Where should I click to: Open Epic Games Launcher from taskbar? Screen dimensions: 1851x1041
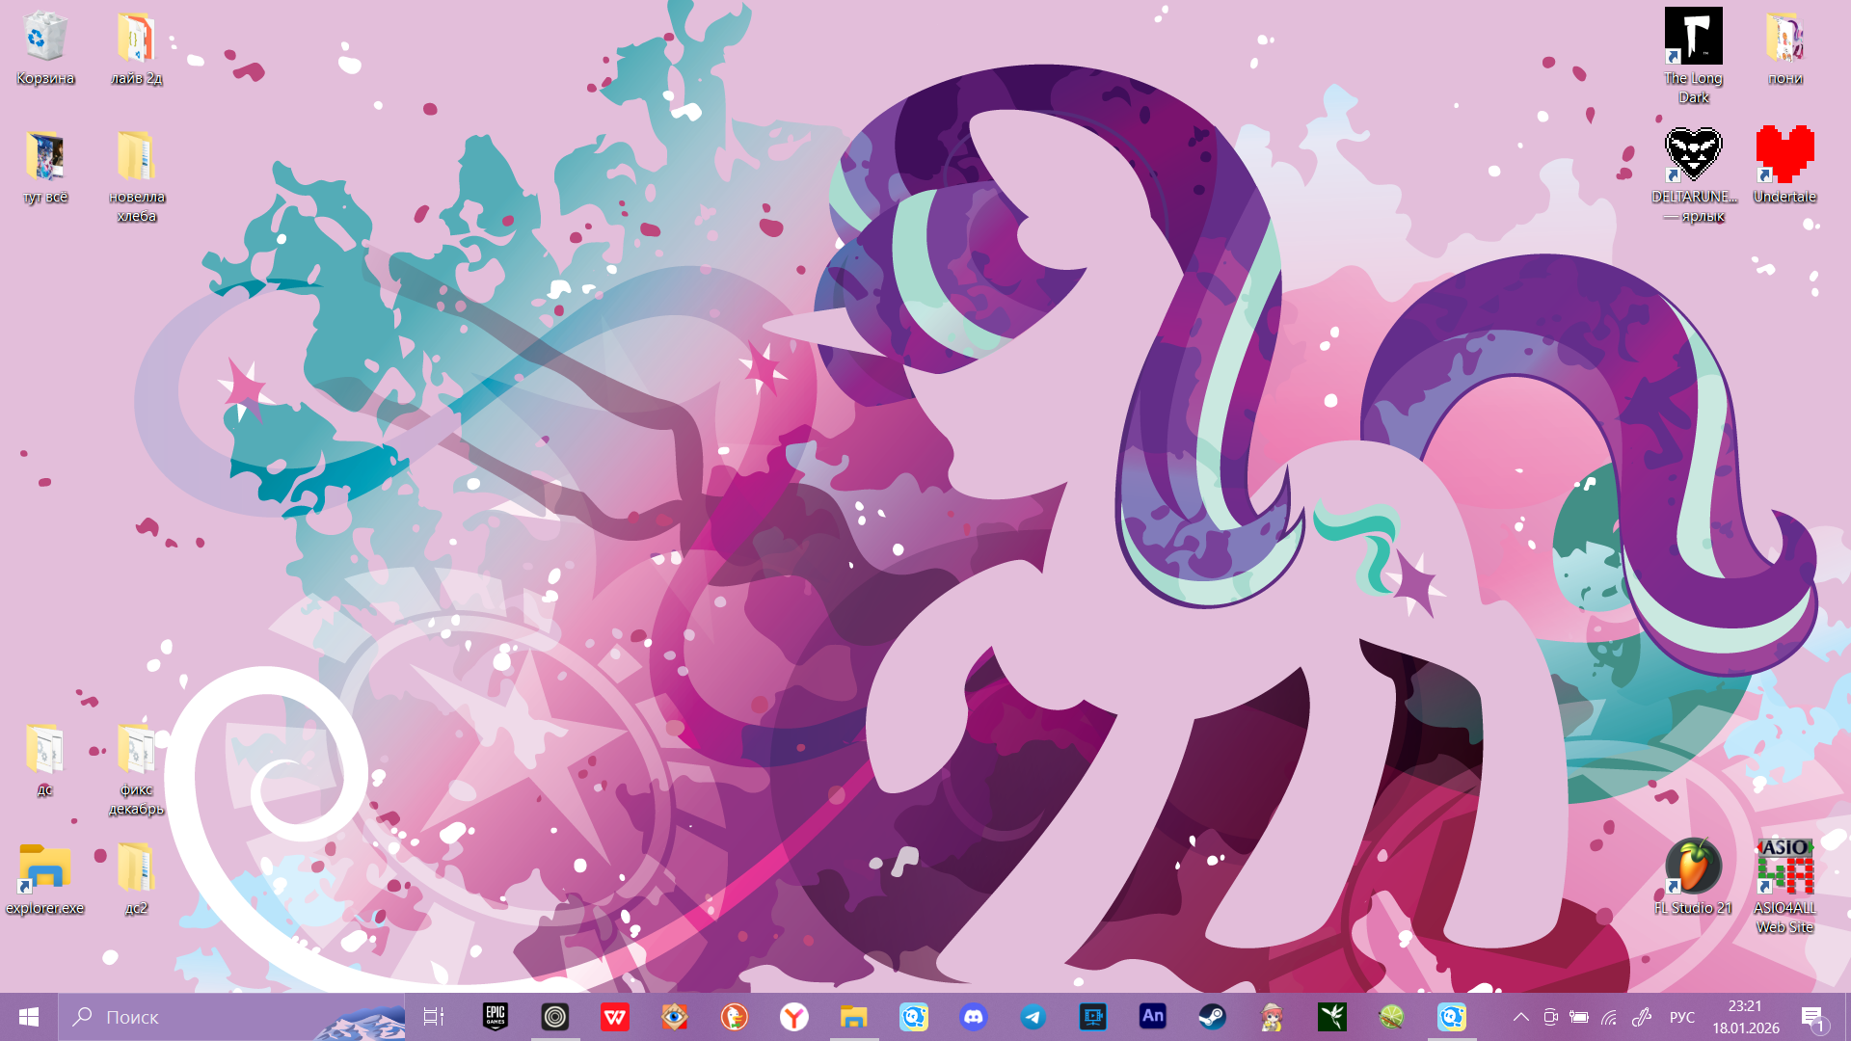pos(496,1017)
